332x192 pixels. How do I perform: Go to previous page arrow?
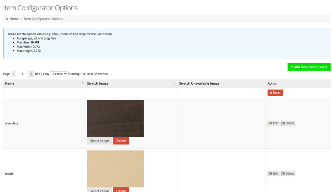coord(13,74)
